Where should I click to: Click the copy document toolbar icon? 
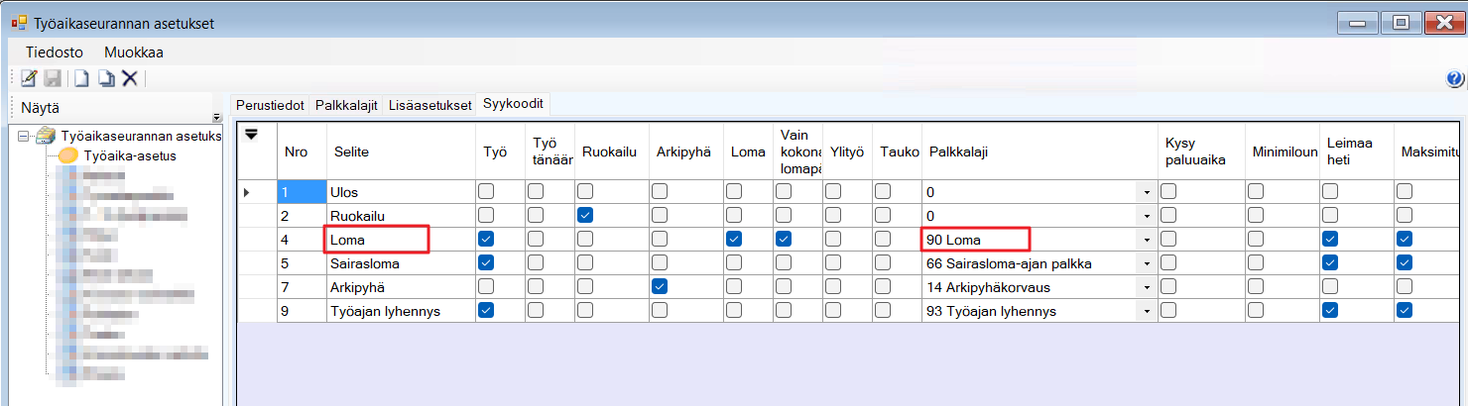click(x=105, y=78)
